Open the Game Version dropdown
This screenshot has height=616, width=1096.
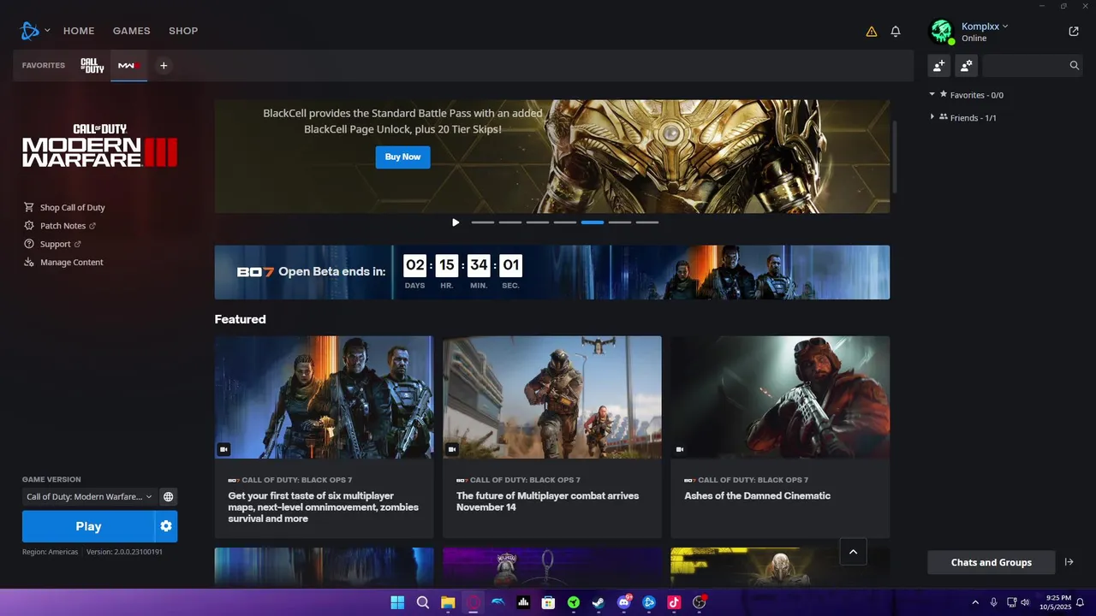click(89, 496)
